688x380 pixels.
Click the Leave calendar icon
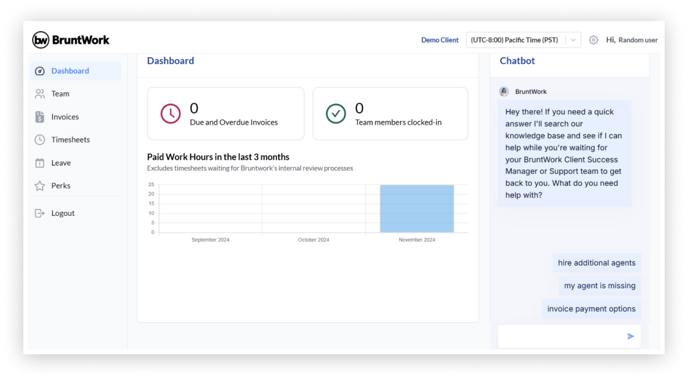(x=40, y=163)
